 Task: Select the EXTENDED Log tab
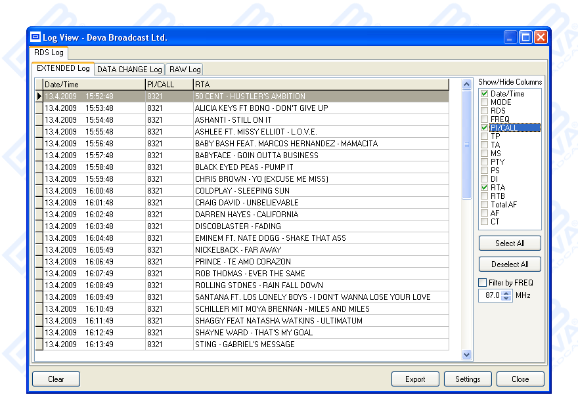(x=63, y=68)
